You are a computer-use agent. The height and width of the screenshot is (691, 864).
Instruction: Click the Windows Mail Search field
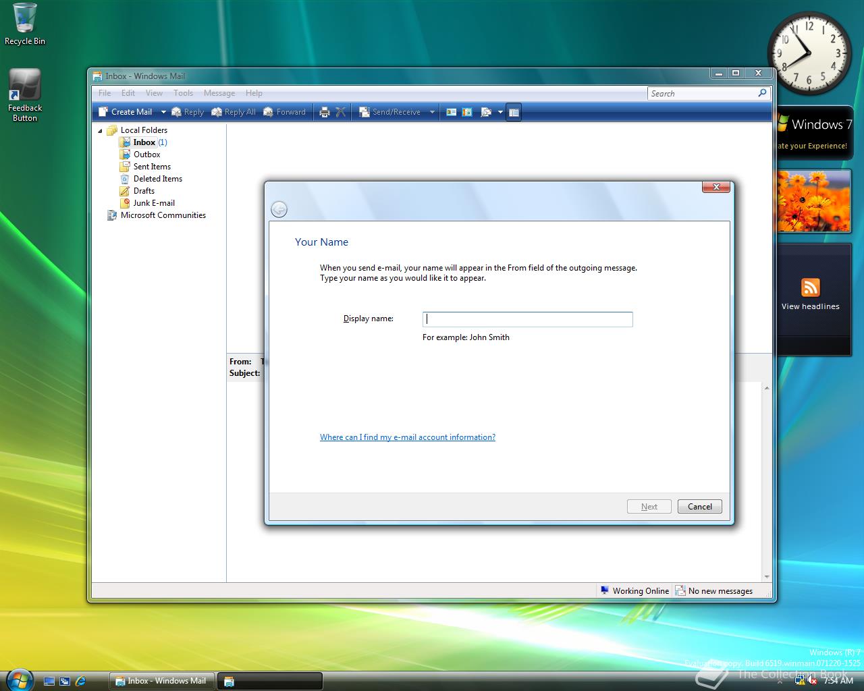tap(702, 93)
